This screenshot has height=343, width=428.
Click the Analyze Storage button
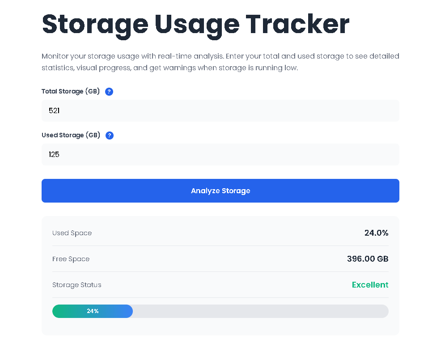[220, 191]
